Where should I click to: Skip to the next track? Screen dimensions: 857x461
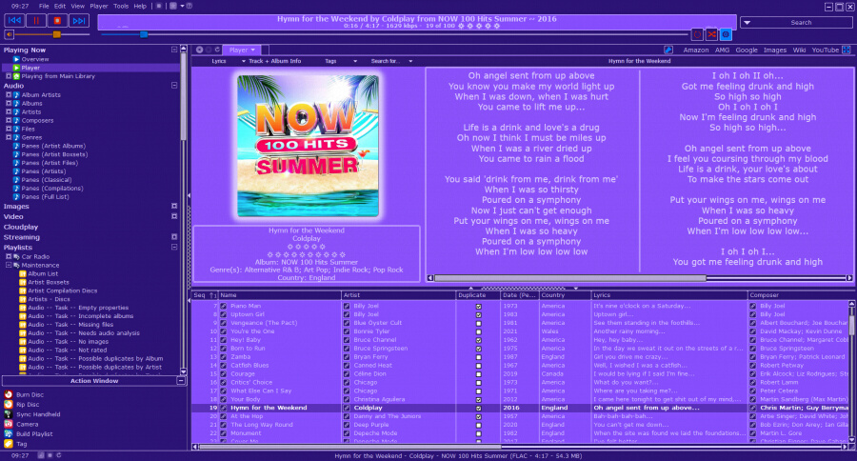click(79, 21)
